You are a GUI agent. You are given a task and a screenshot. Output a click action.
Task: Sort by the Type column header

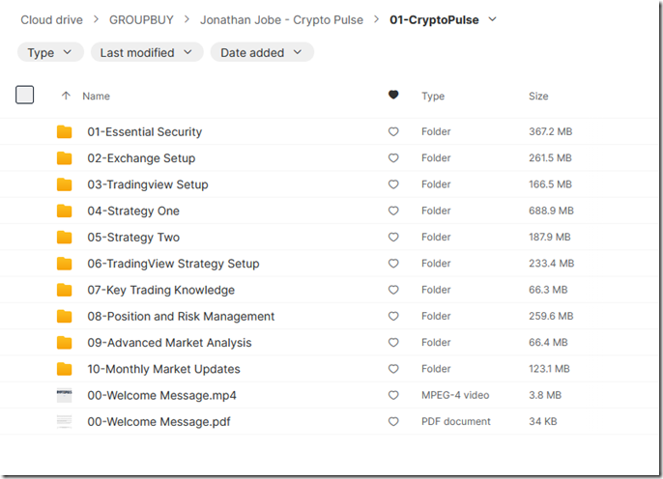[x=433, y=97]
